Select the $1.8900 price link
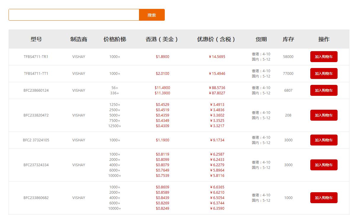The width and height of the screenshot is (358, 215). [162, 56]
